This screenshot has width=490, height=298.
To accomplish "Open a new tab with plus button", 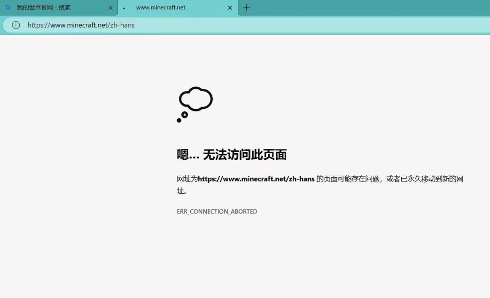I will [x=246, y=8].
